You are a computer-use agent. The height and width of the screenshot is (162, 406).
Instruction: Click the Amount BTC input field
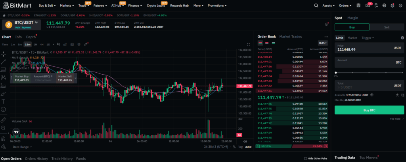[x=365, y=62]
